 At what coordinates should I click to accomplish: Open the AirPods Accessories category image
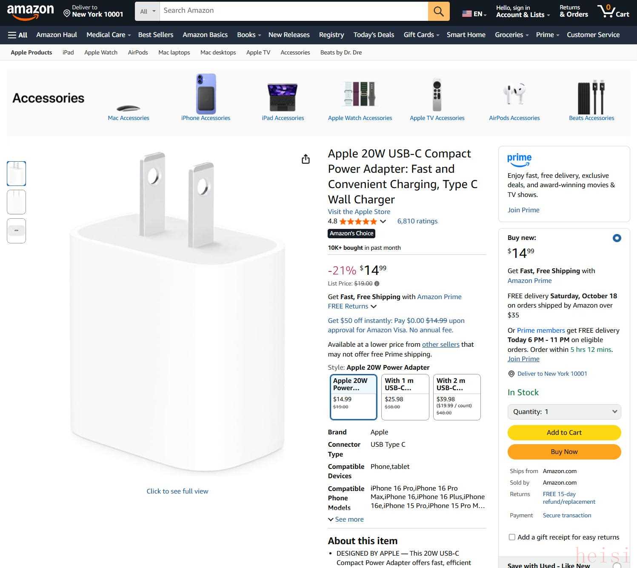point(514,94)
